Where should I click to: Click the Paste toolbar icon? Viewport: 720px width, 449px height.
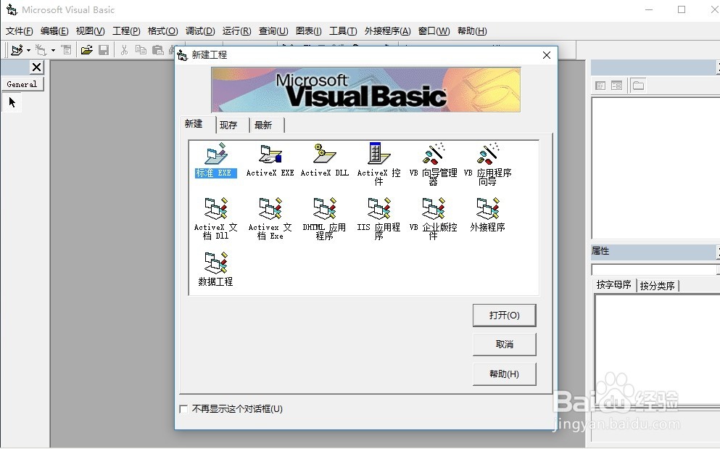pyautogui.click(x=158, y=49)
